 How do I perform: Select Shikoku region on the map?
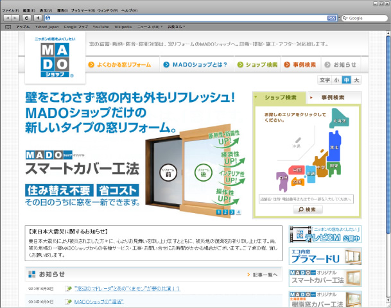[x=297, y=182]
